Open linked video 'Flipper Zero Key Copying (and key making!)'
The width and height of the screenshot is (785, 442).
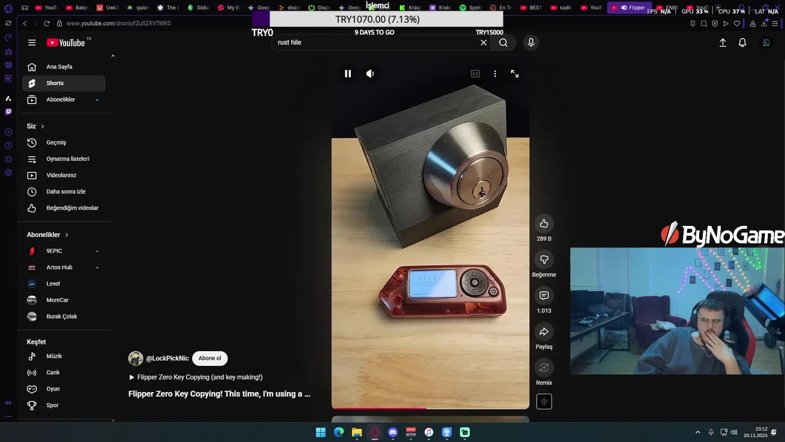[x=196, y=377]
